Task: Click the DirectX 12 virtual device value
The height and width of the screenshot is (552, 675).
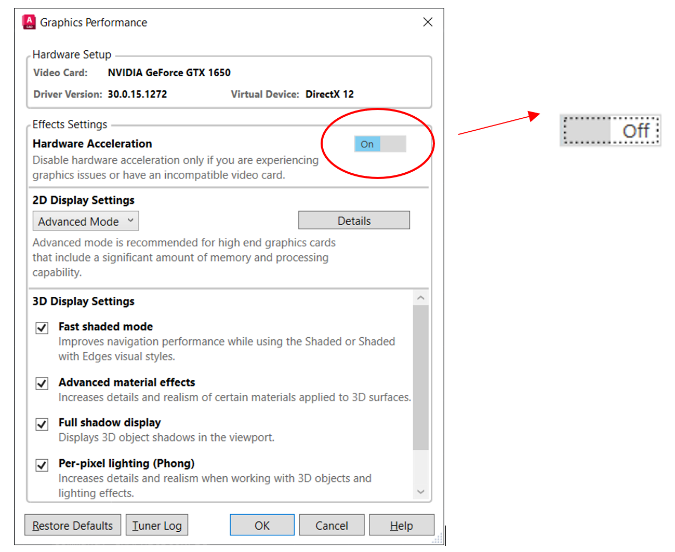Action: click(x=329, y=94)
